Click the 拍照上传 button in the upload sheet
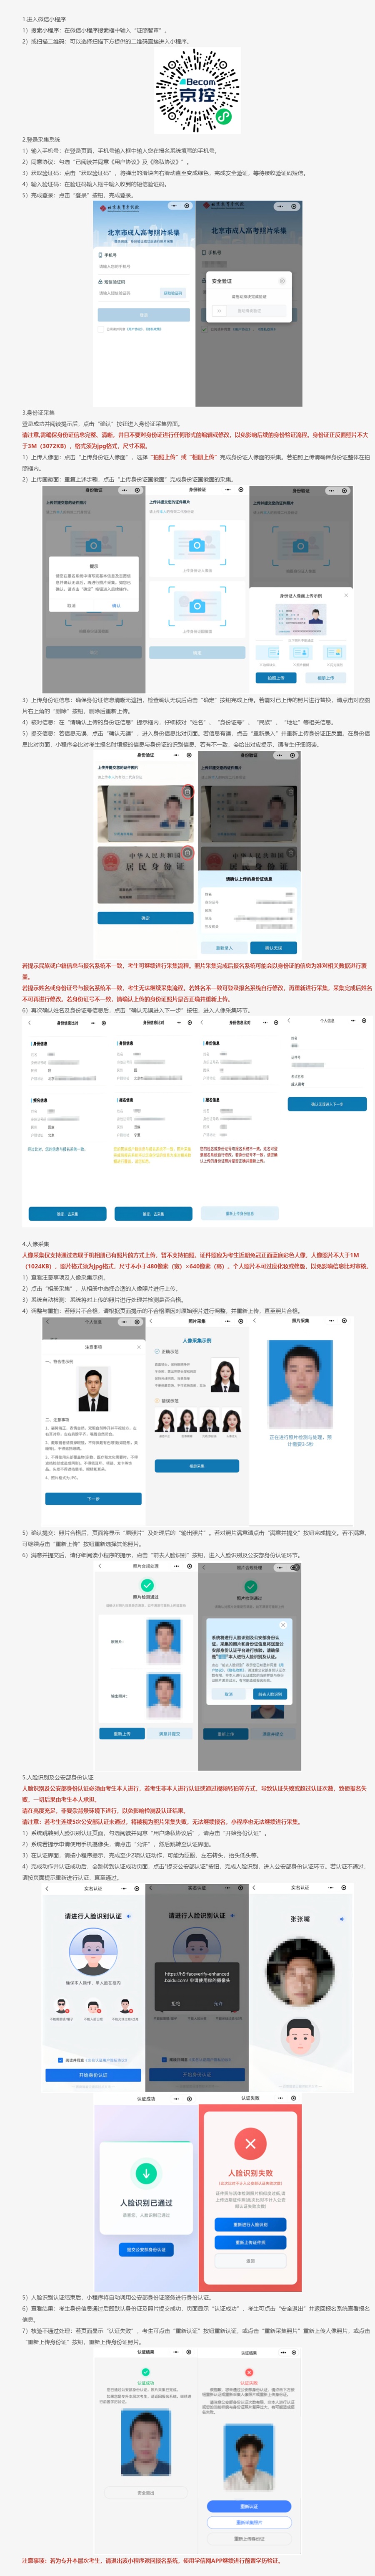 pyautogui.click(x=275, y=678)
